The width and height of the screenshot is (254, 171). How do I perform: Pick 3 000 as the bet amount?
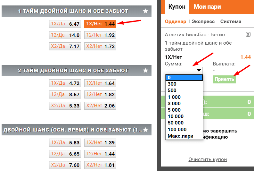point(184,104)
